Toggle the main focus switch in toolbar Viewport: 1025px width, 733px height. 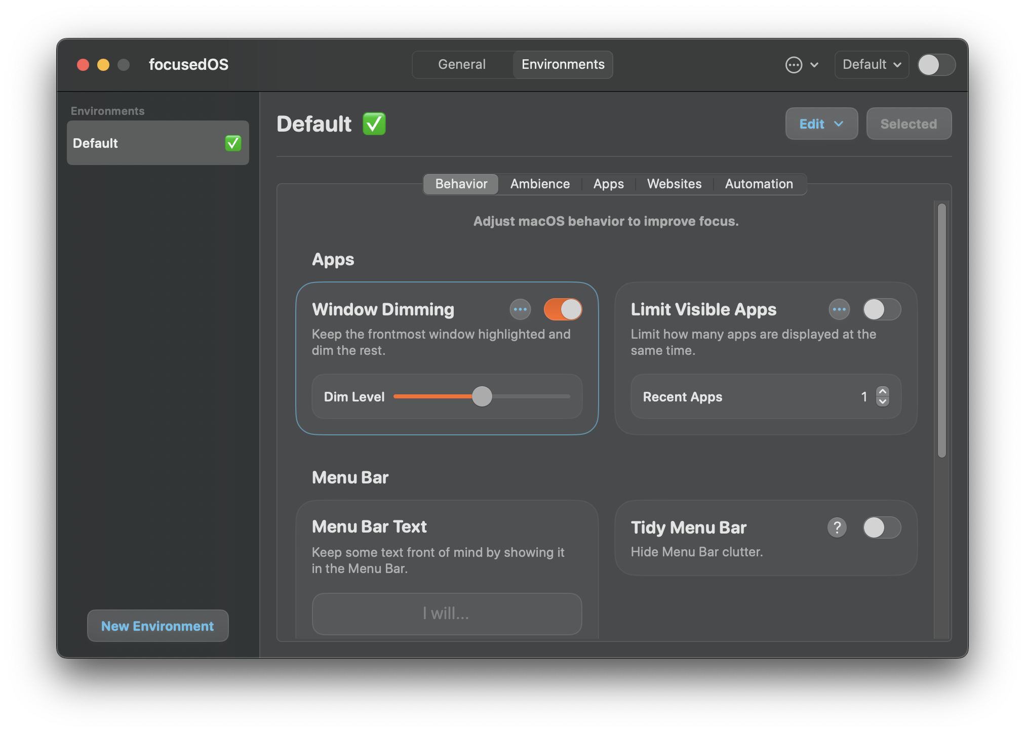(936, 65)
